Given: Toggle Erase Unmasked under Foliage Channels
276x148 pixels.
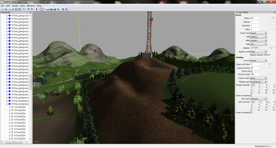Looking at the screenshot, I should click(251, 95).
